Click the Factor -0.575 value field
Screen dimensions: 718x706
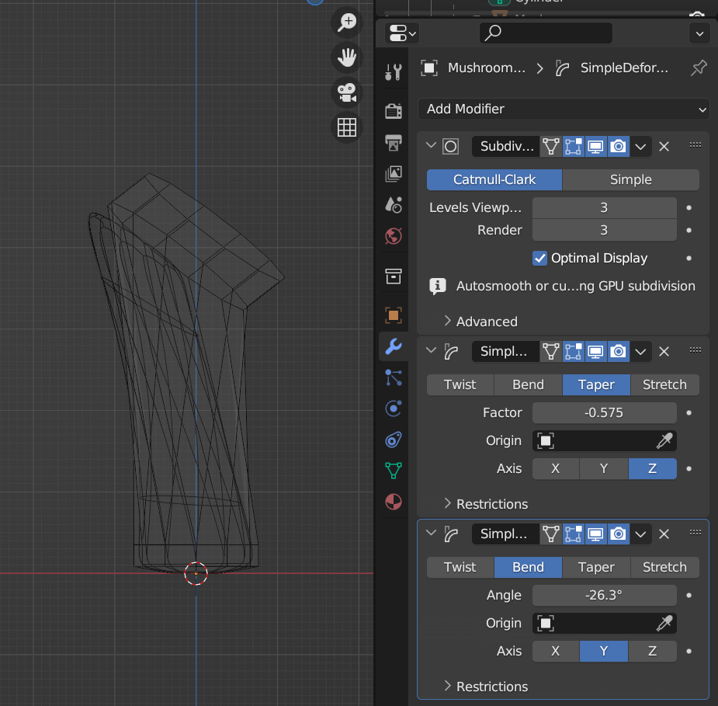coord(605,412)
